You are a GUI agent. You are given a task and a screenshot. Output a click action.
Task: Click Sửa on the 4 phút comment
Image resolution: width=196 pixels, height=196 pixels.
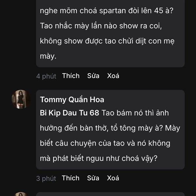click(93, 76)
